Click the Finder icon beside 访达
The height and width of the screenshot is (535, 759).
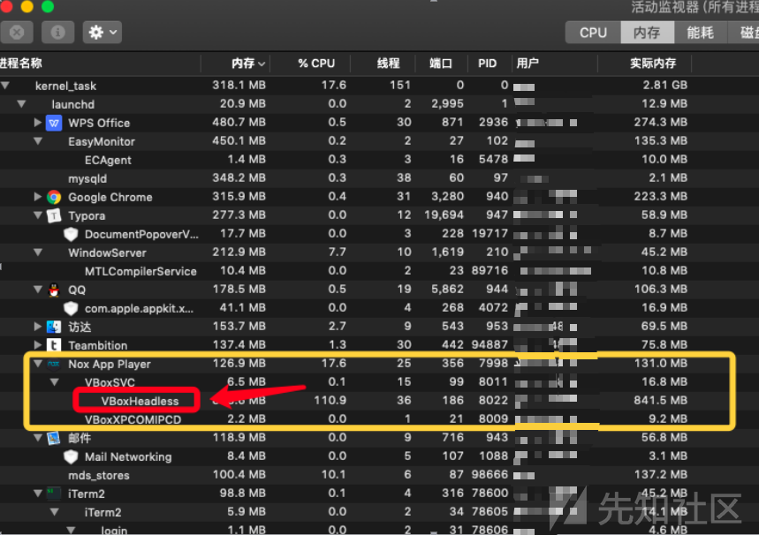[54, 327]
